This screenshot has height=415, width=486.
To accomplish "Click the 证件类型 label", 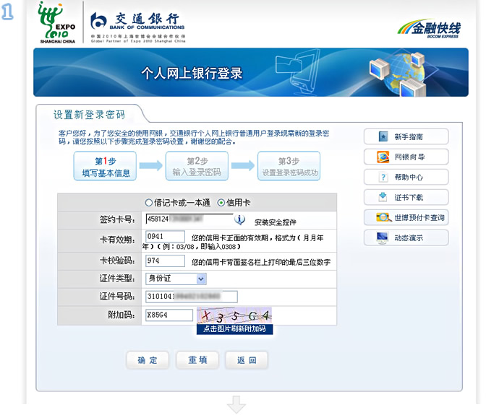I will 117,279.
